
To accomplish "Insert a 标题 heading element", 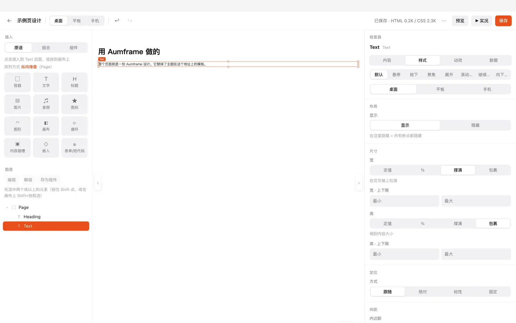I will 74,82.
